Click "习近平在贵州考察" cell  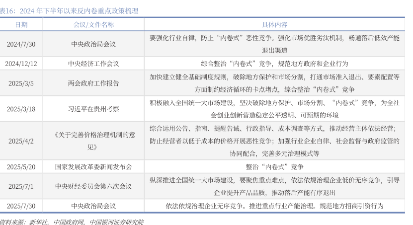click(93, 109)
